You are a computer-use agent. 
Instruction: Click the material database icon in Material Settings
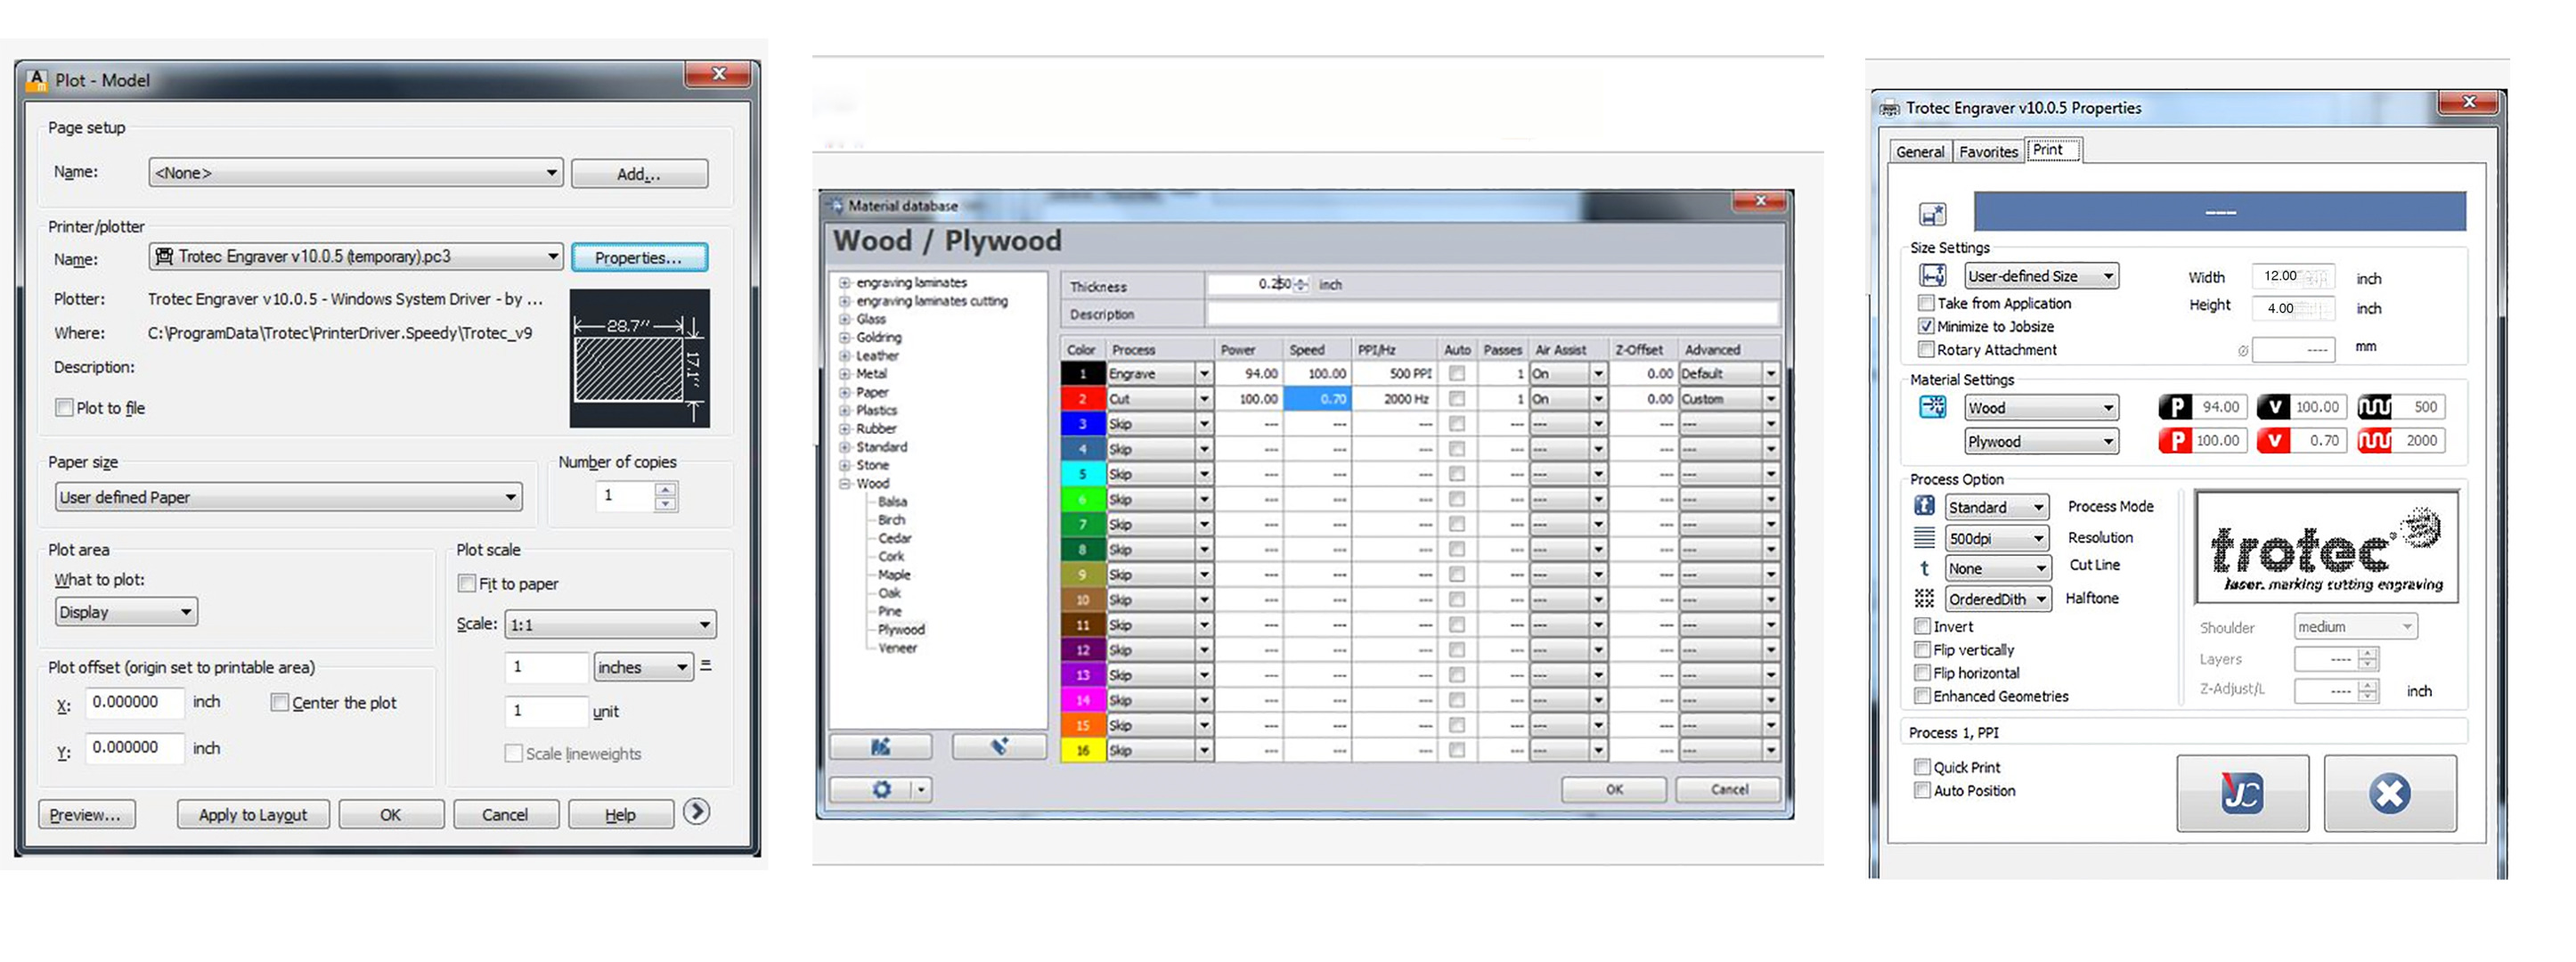click(x=1932, y=407)
